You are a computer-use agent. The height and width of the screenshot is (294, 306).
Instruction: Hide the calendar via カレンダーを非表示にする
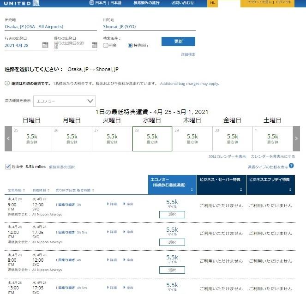(x=273, y=156)
